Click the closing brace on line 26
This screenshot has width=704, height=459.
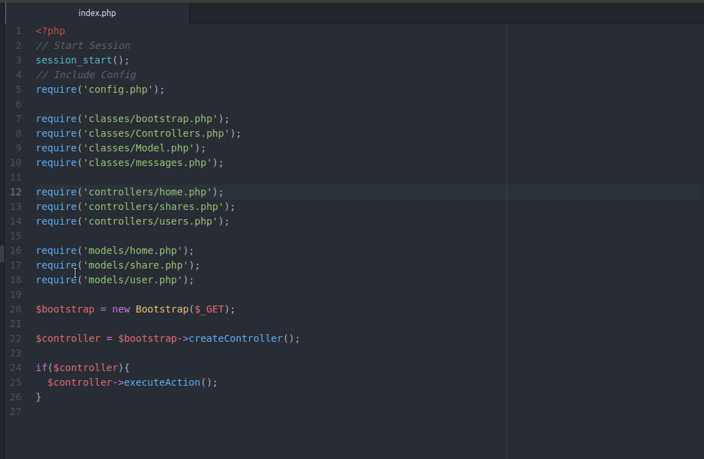pyautogui.click(x=38, y=397)
